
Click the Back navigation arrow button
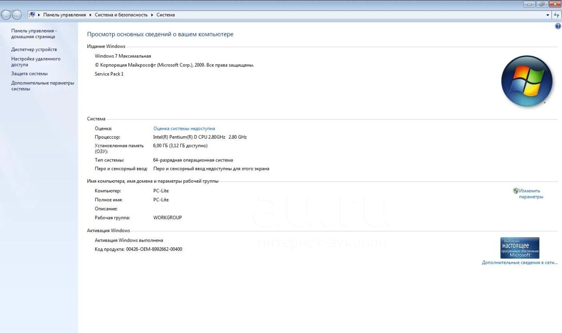click(x=6, y=15)
